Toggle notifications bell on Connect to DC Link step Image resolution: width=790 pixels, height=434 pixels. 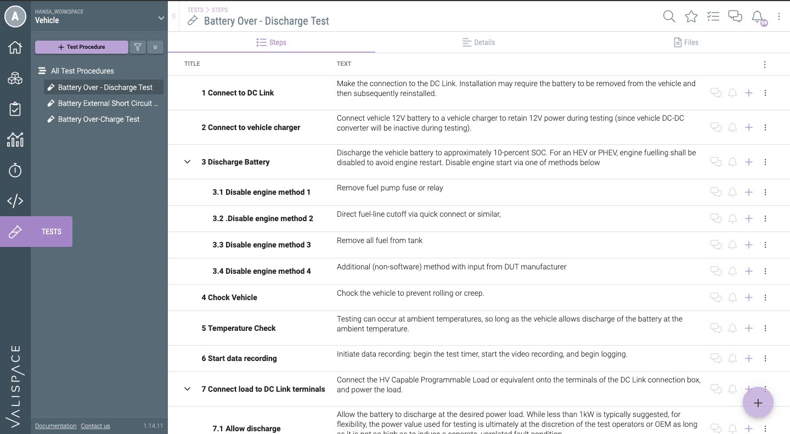click(x=732, y=93)
